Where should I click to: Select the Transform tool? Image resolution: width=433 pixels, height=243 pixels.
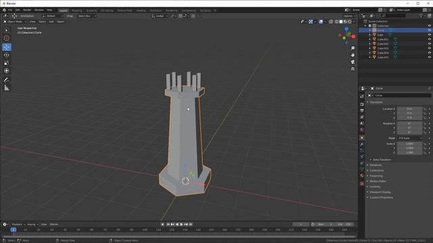click(x=7, y=71)
